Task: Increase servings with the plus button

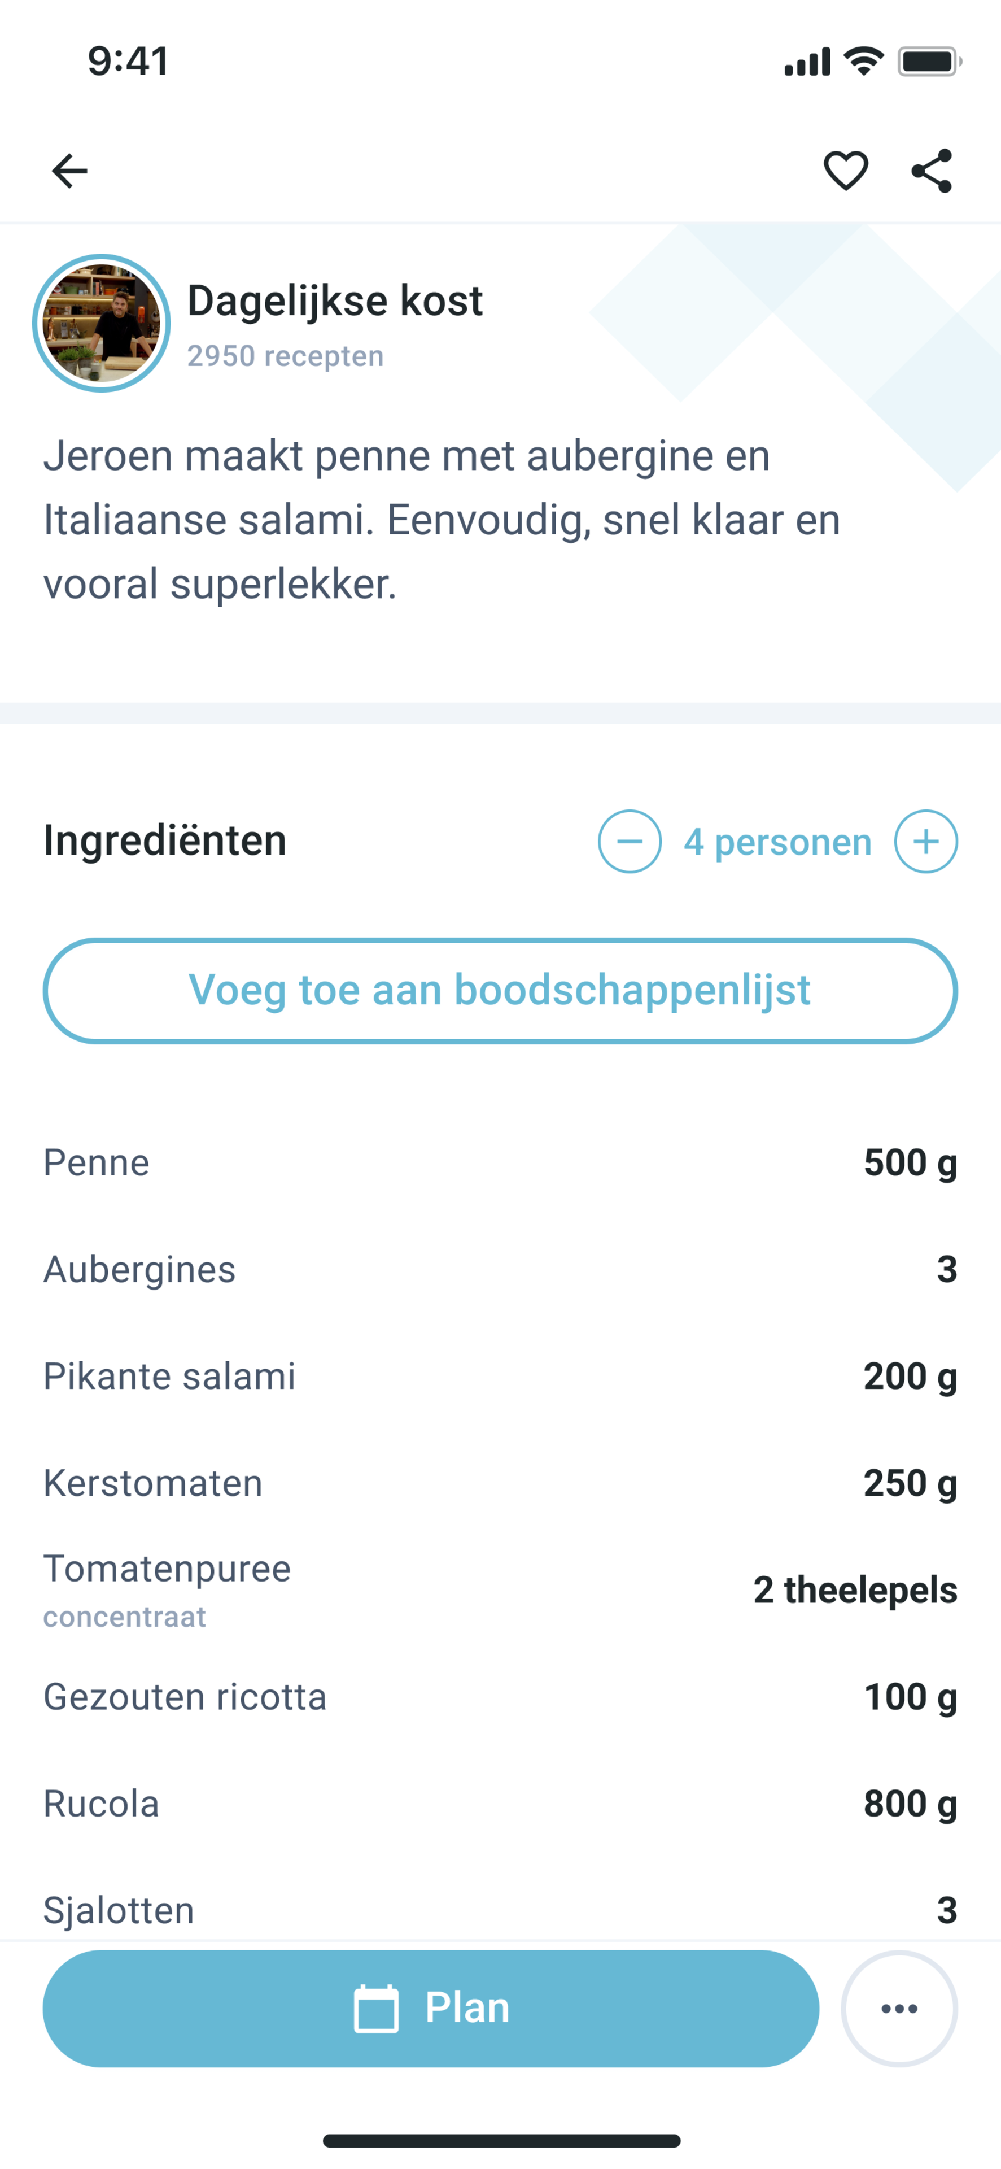Action: [925, 841]
